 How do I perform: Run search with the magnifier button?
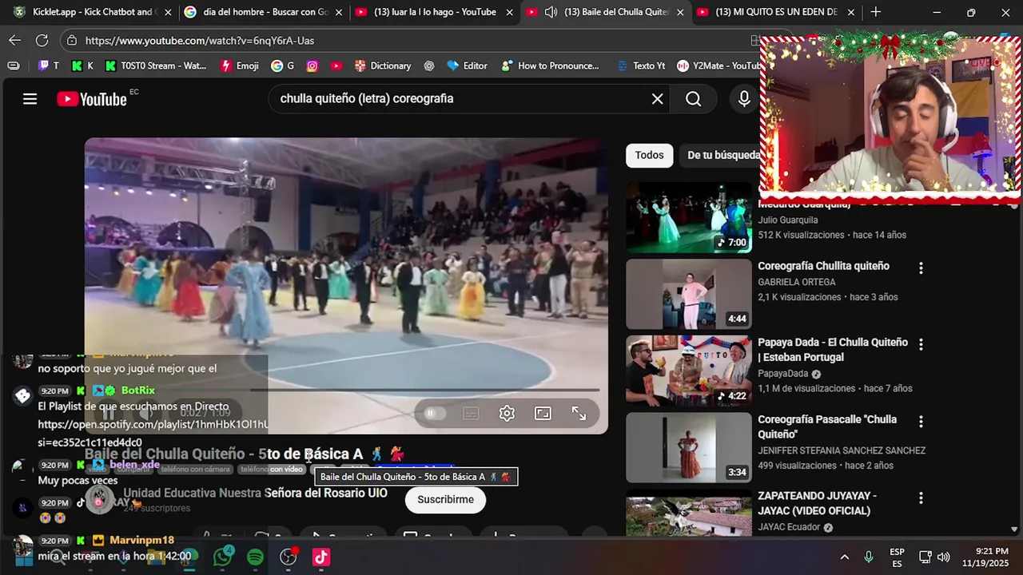(693, 99)
